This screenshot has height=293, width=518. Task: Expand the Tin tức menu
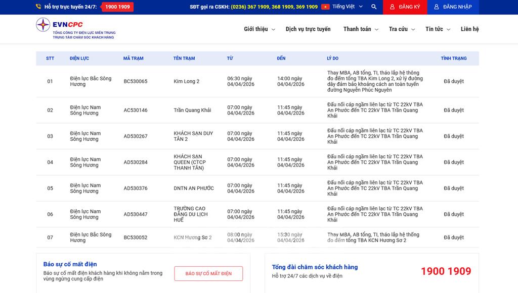point(437,29)
